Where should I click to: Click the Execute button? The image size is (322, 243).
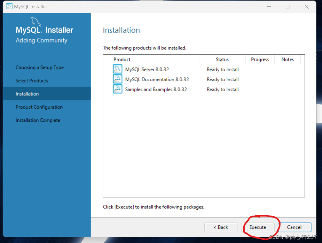click(258, 227)
